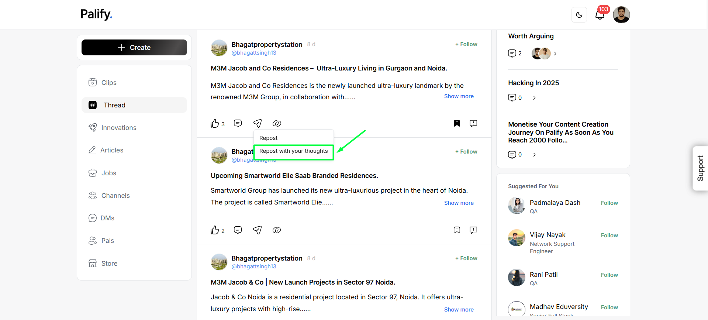Screen dimensions: 708x320
Task: Follow author of Sector 97 Noida post
Action: tap(466, 258)
